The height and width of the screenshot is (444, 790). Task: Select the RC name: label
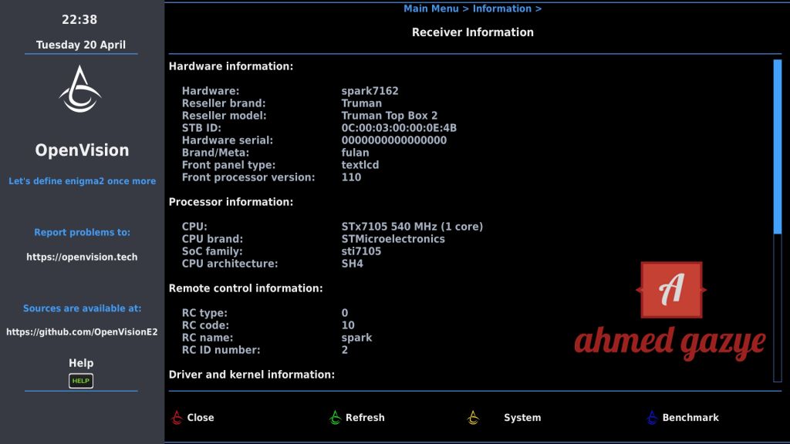[208, 338]
